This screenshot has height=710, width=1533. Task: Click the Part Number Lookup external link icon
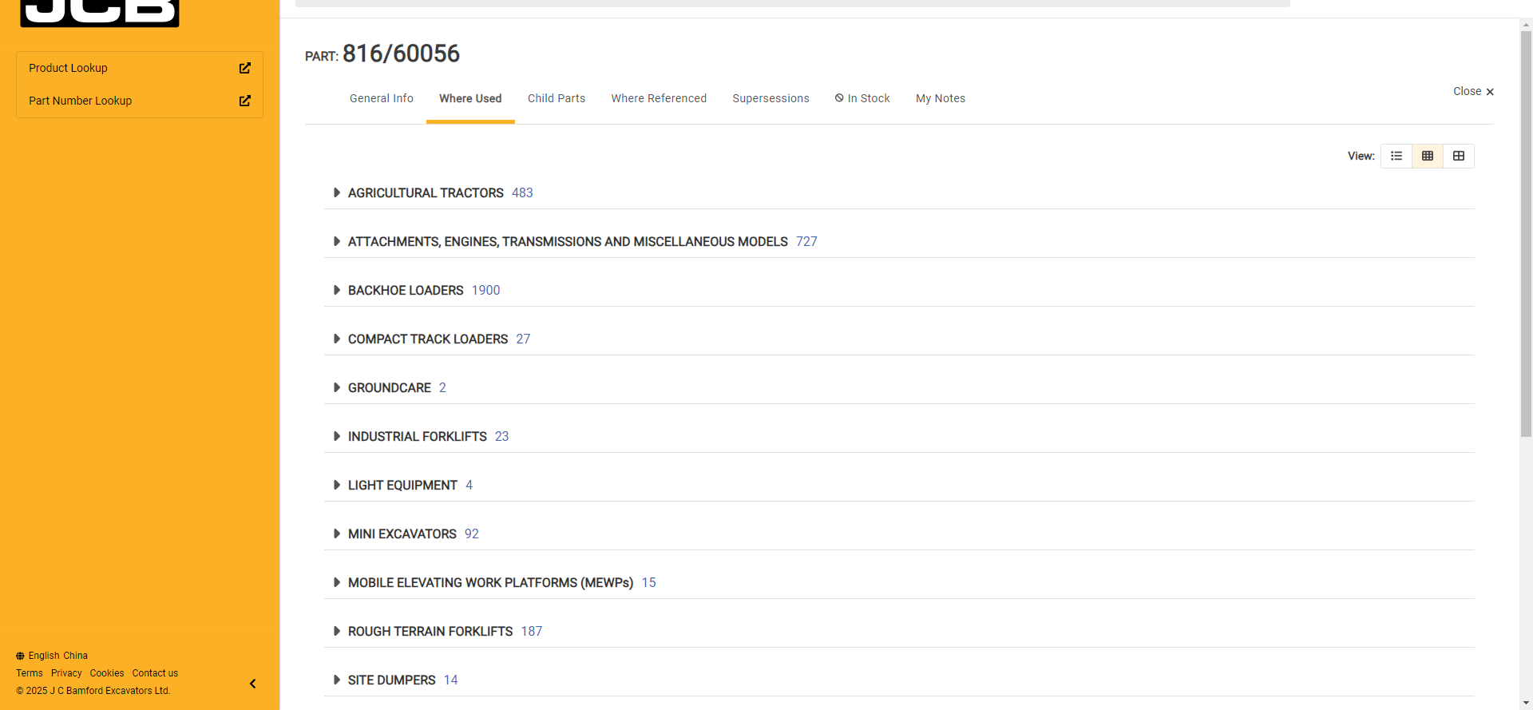(245, 101)
